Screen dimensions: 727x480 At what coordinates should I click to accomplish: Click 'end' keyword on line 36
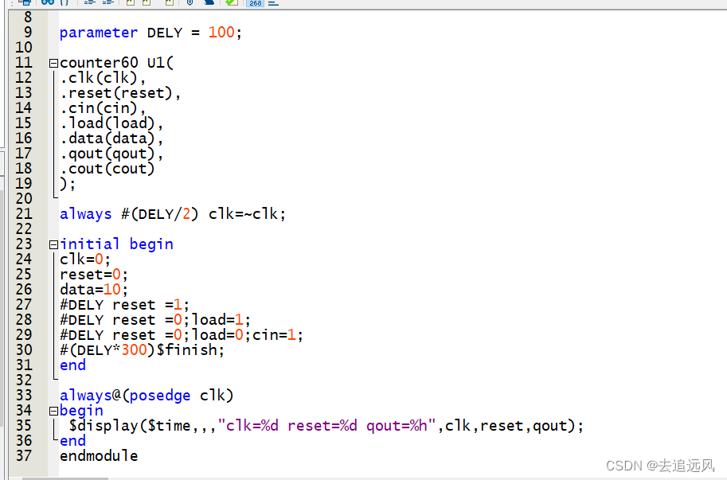tap(72, 441)
